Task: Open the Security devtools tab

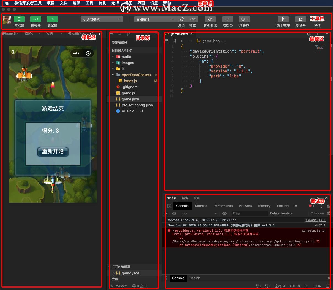Action: [x=283, y=206]
